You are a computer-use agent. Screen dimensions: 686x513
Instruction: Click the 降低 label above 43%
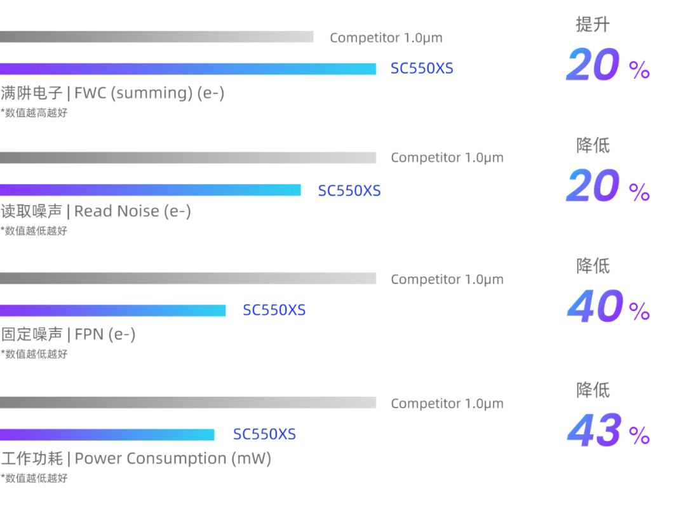pyautogui.click(x=593, y=390)
